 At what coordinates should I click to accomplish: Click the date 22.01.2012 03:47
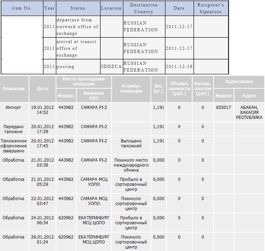[x=42, y=201]
